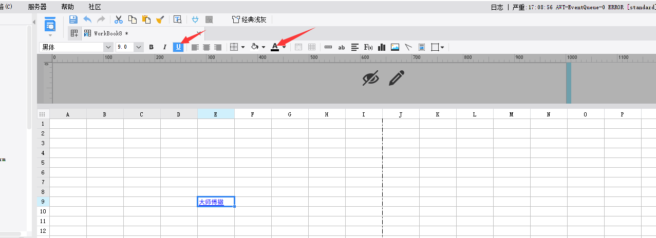This screenshot has height=238, width=656.
Task: Expand the border style dropdown arrow
Action: (242, 47)
